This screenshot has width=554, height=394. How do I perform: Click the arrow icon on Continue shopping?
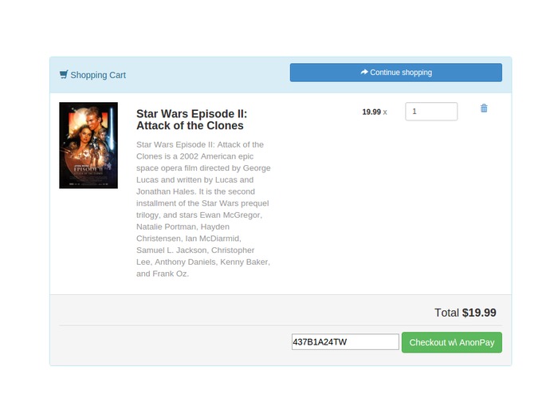click(364, 72)
